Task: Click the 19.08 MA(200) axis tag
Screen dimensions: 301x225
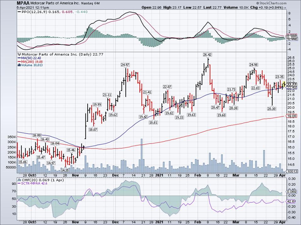Action: (291, 116)
